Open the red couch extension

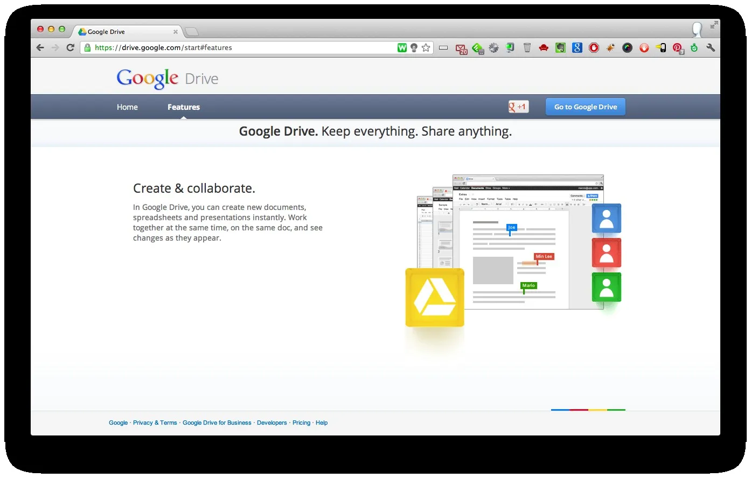544,48
